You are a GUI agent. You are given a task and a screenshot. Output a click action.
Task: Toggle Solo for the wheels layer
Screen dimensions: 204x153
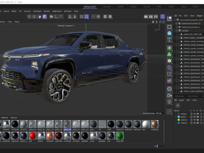pos(191,114)
